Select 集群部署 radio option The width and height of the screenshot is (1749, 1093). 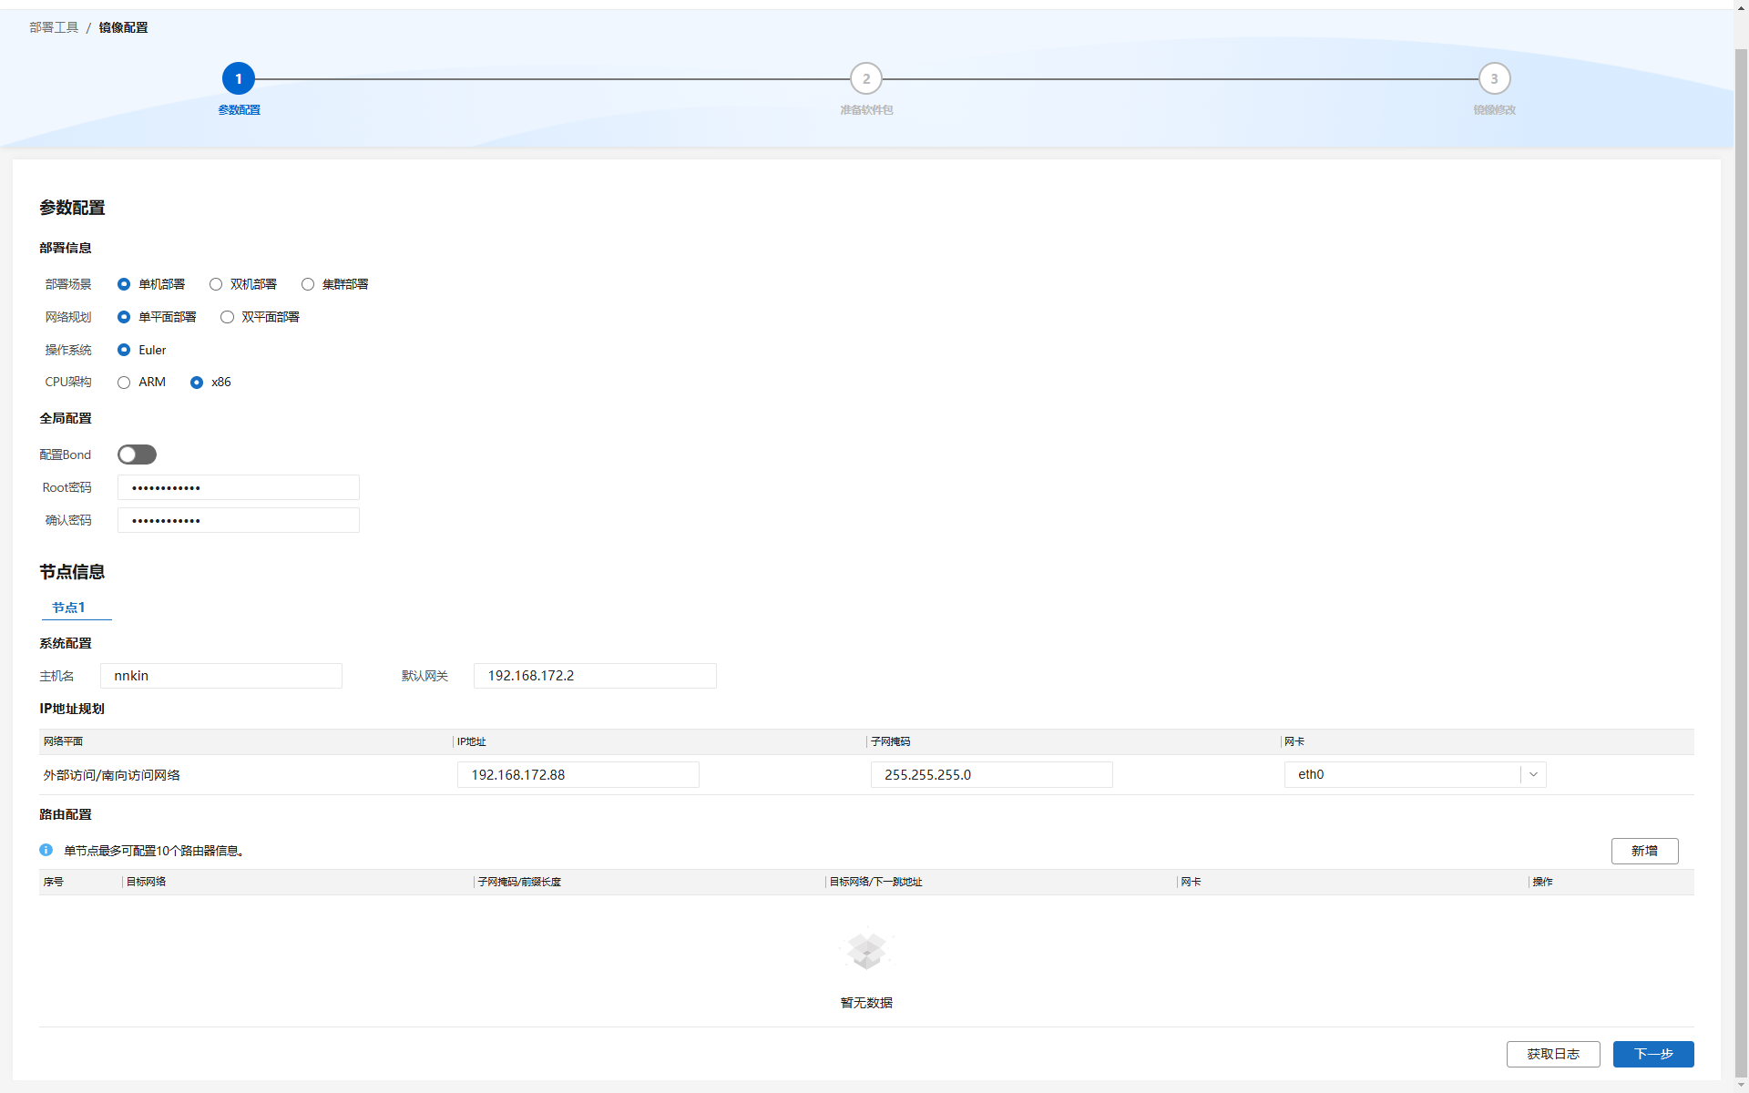[308, 284]
